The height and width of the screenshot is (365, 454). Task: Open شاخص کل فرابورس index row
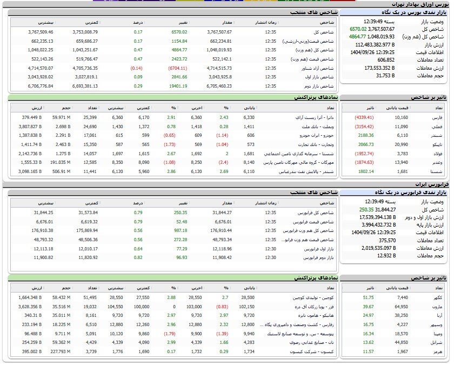[x=318, y=212]
